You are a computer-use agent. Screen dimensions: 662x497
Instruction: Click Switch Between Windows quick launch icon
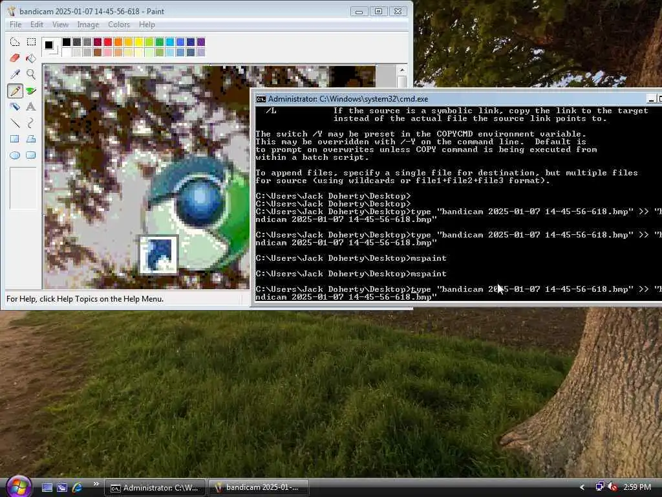coord(62,487)
